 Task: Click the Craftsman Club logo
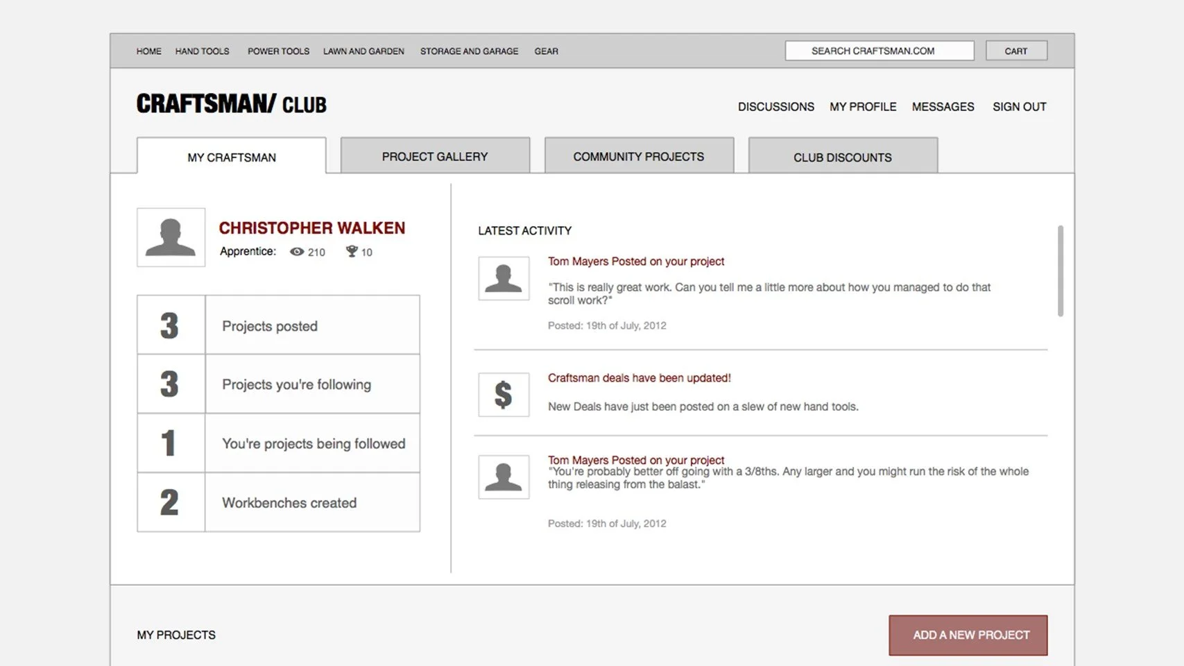coord(231,104)
